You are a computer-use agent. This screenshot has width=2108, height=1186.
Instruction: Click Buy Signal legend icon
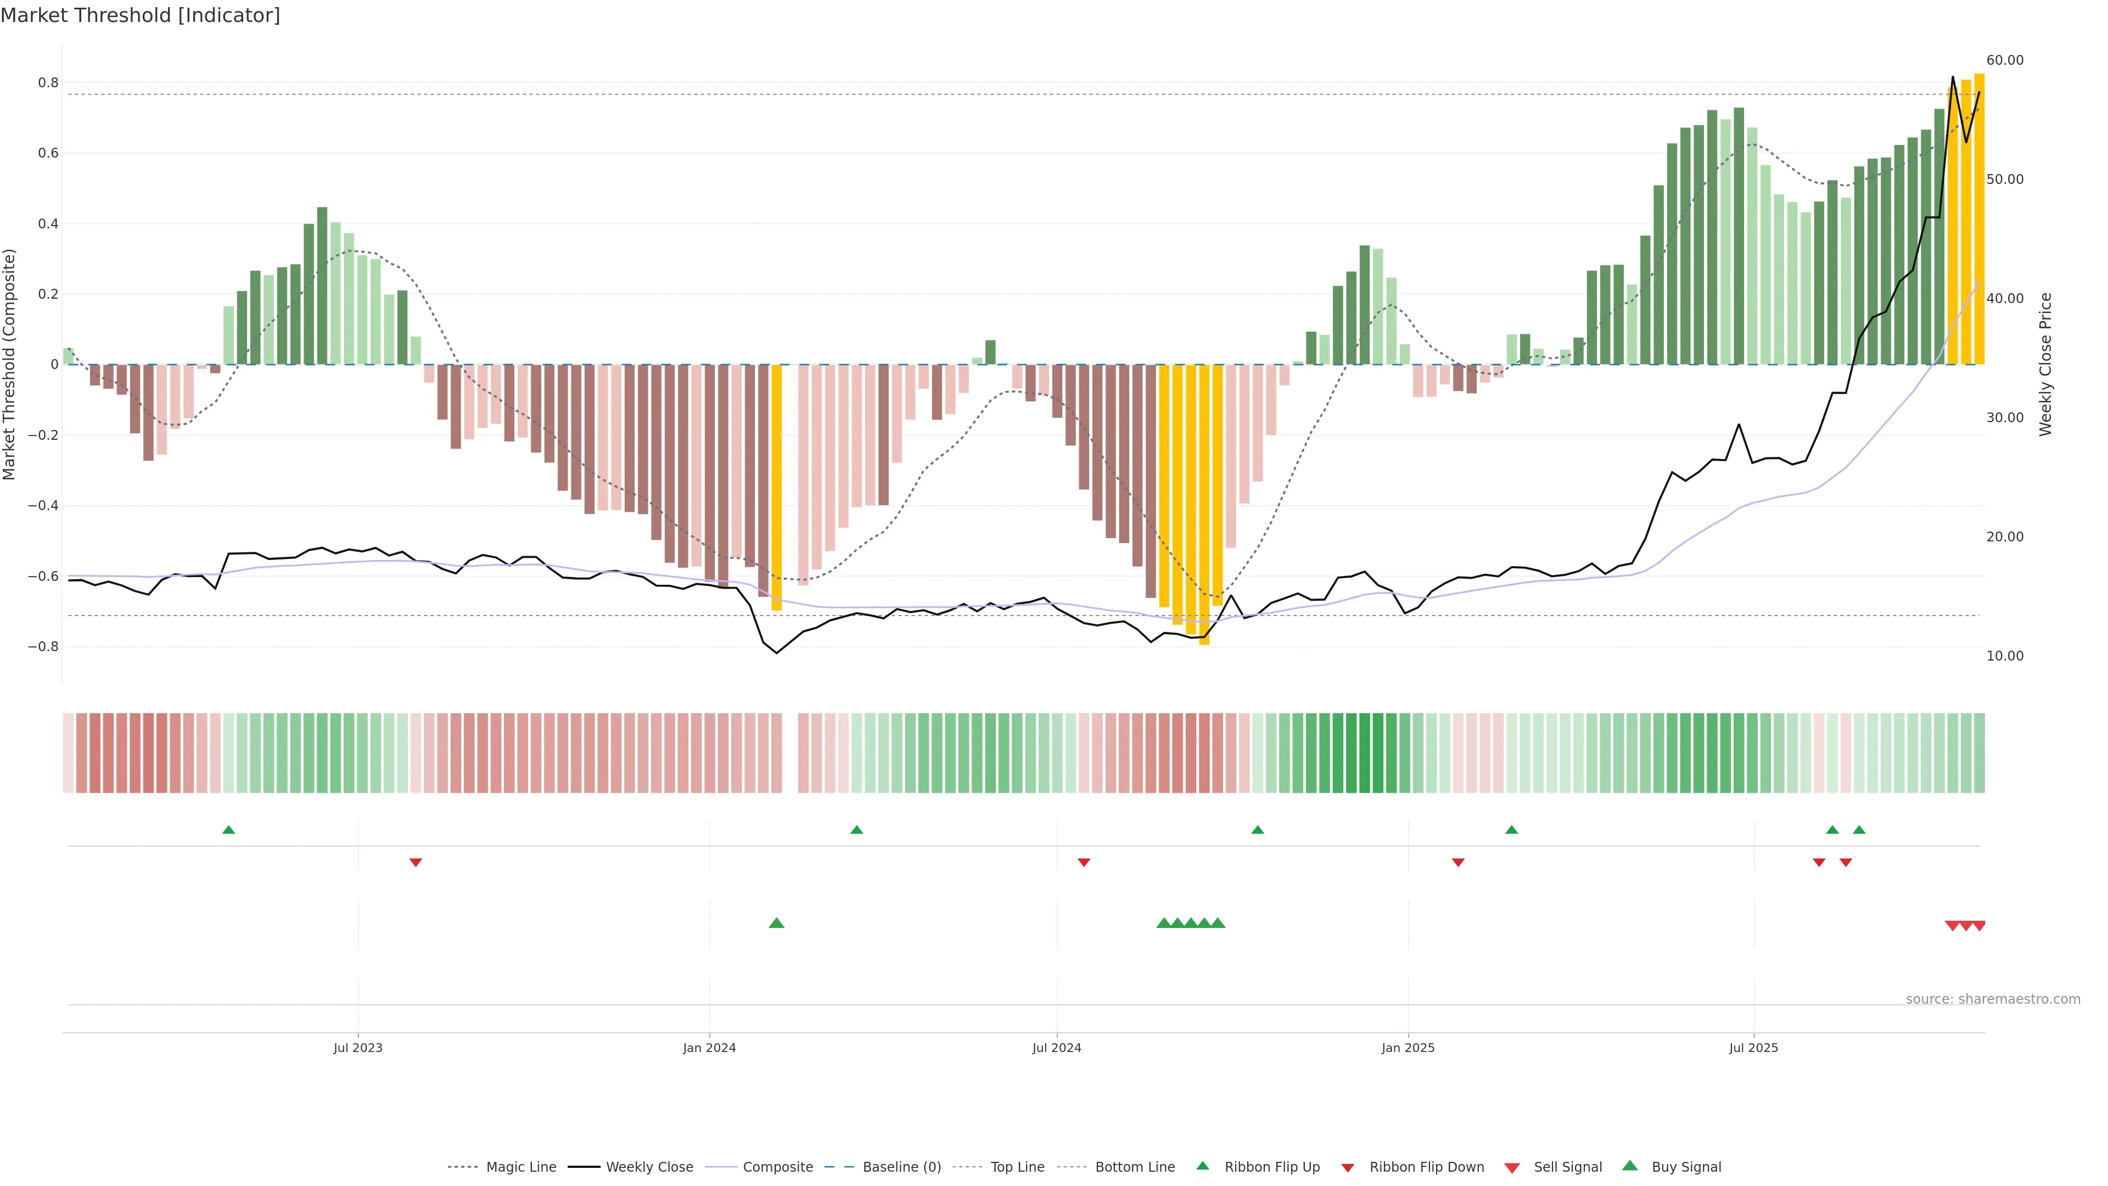point(1630,1166)
